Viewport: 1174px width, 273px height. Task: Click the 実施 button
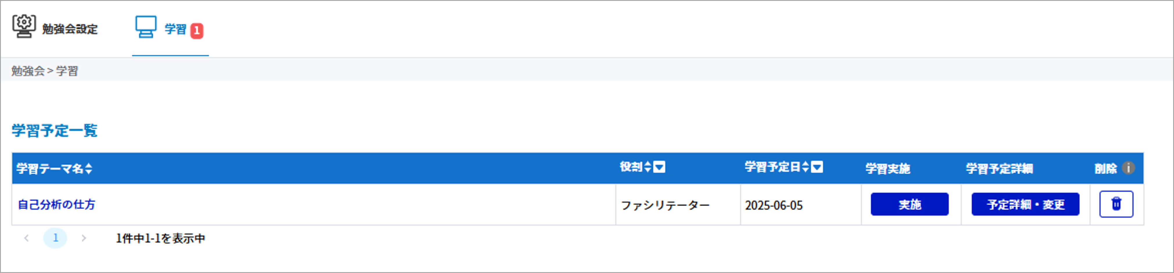[x=910, y=204]
